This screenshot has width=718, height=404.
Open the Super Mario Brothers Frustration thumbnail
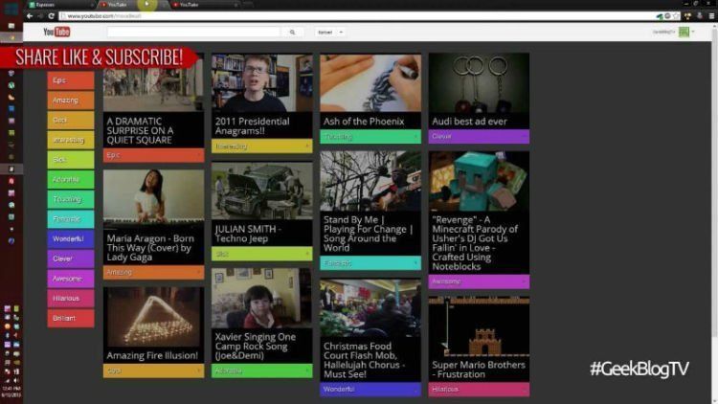479,325
